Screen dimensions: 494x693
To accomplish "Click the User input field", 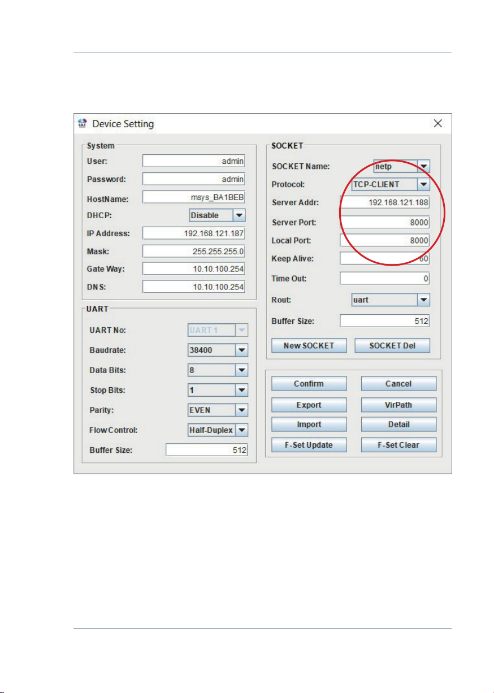I will pyautogui.click(x=194, y=161).
